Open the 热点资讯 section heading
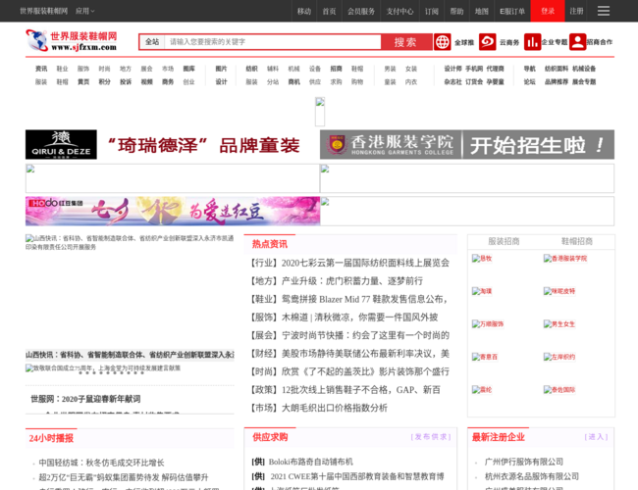Screen dimensions: 638x490 pos(269,244)
